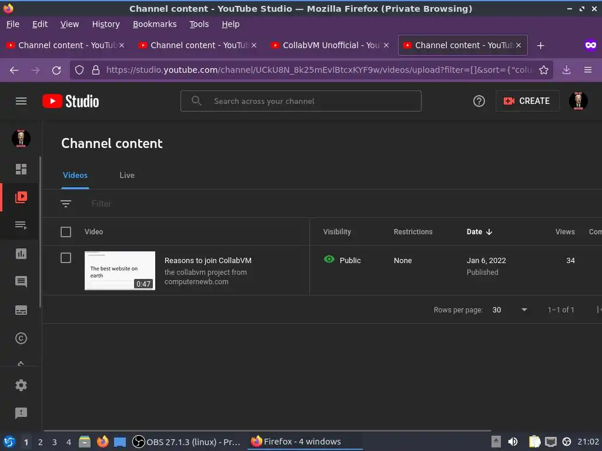The width and height of the screenshot is (602, 451).
Task: Click the Visibility column header
Action: 337,231
